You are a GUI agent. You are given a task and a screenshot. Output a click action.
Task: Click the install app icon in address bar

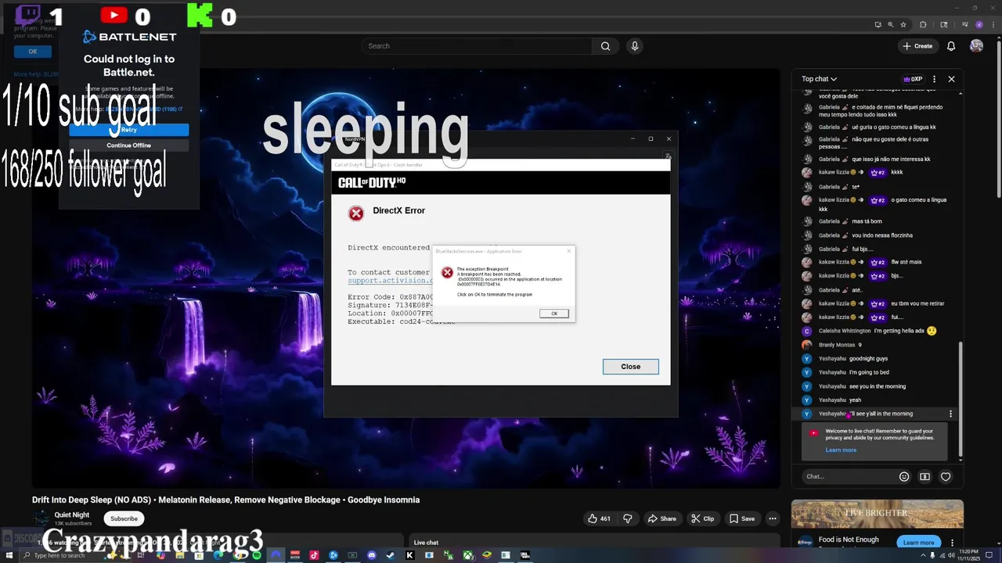tap(878, 24)
